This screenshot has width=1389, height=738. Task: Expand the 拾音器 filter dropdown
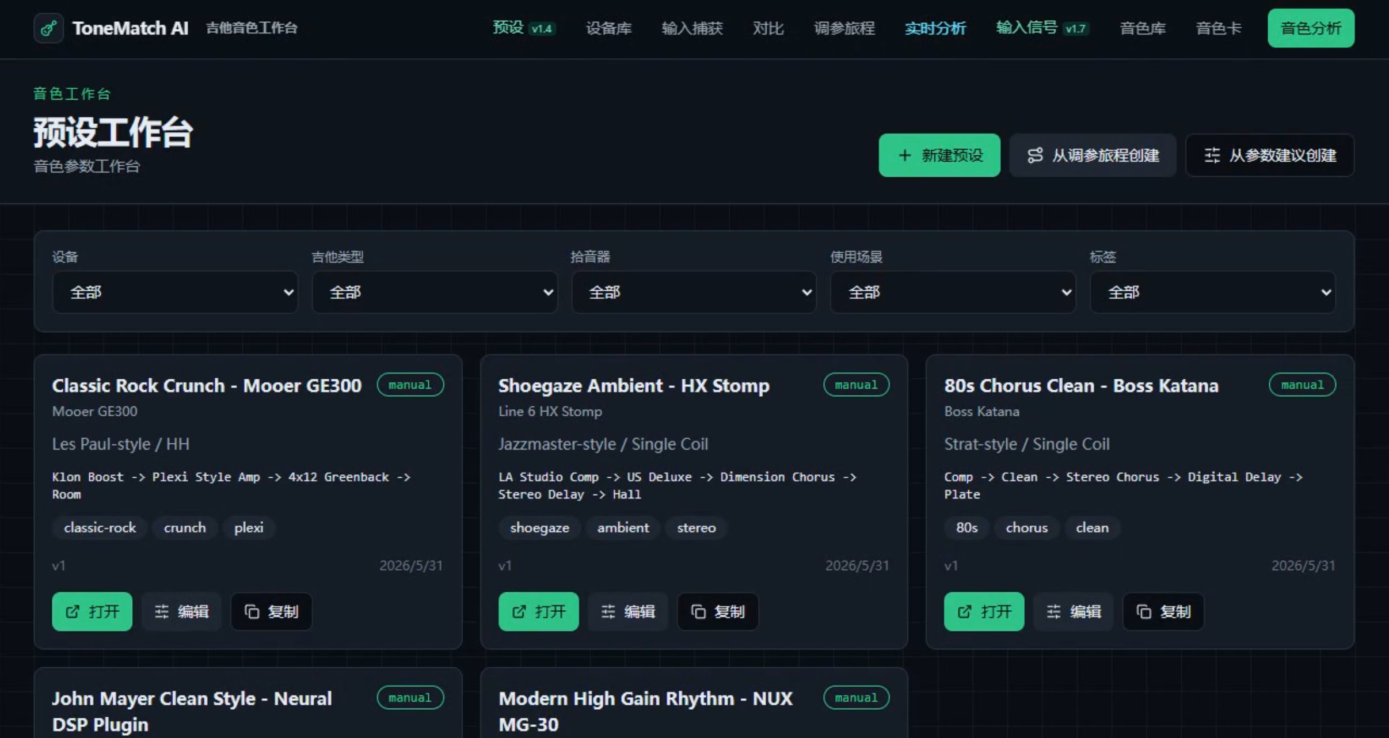point(694,292)
